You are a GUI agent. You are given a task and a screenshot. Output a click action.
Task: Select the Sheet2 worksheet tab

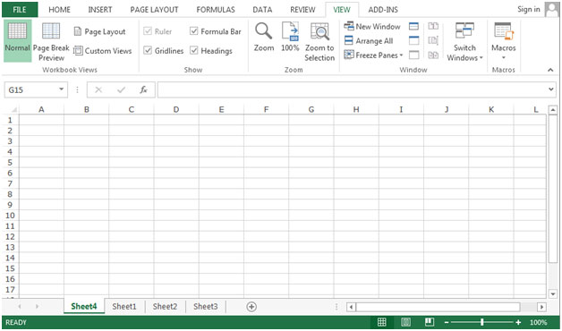165,307
